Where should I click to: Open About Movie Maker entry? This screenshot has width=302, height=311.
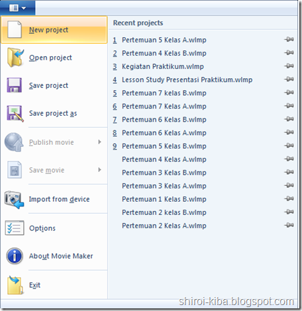tap(54, 256)
